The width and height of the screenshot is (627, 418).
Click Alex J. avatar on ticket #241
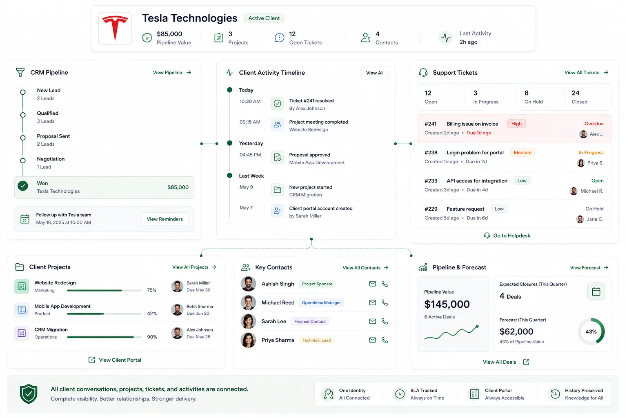pyautogui.click(x=583, y=134)
